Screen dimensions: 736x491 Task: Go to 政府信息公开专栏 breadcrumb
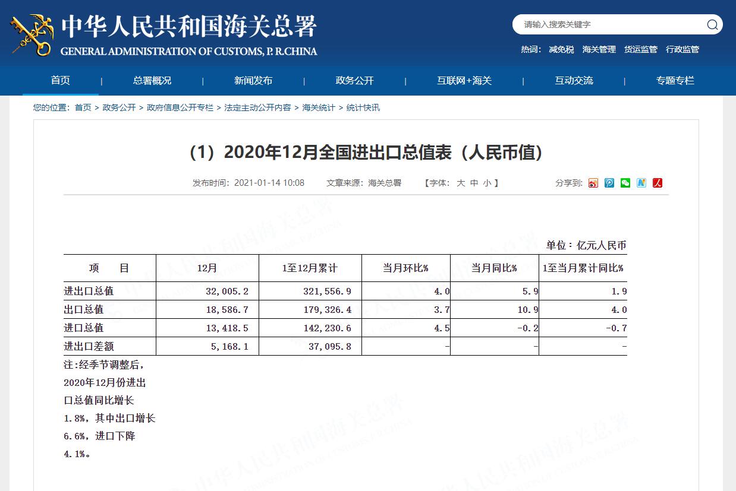pos(180,107)
